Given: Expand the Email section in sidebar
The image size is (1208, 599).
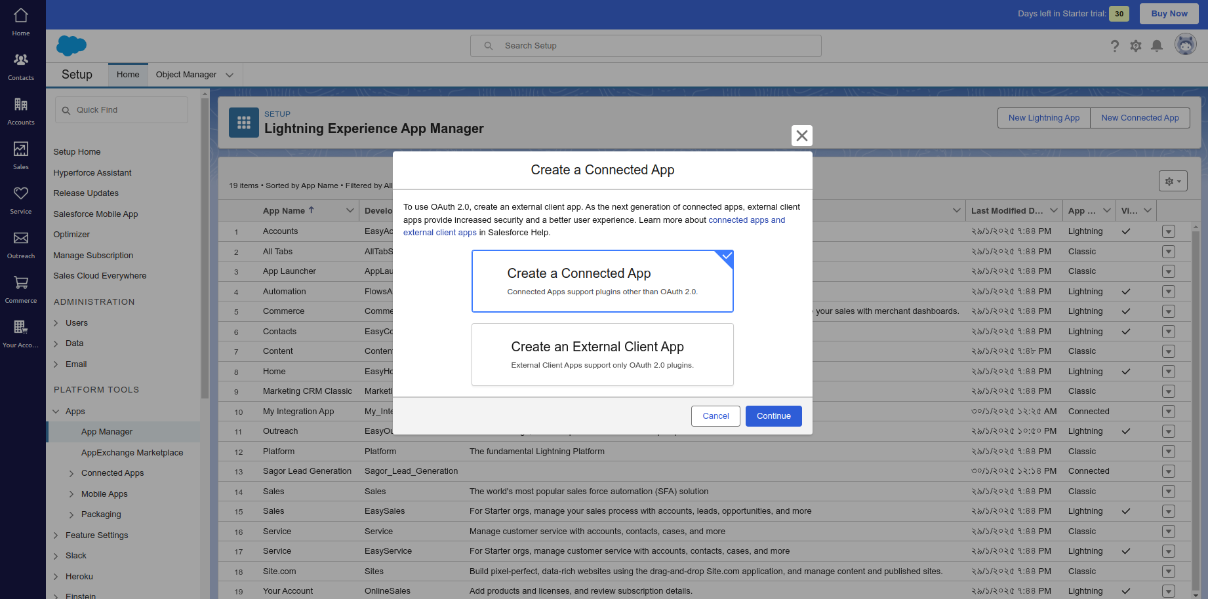Looking at the screenshot, I should 56,364.
